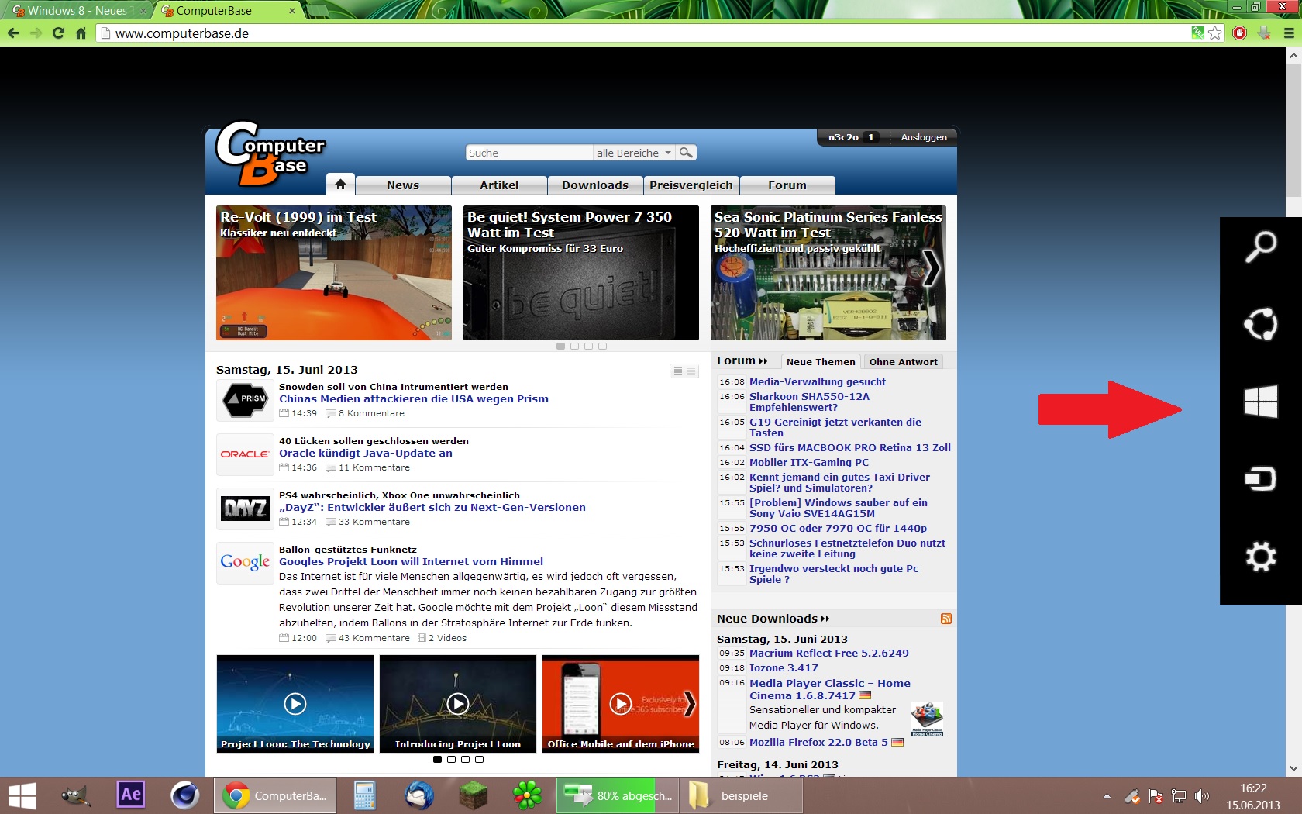
Task: Open the green flower app on taskbar
Action: (528, 795)
